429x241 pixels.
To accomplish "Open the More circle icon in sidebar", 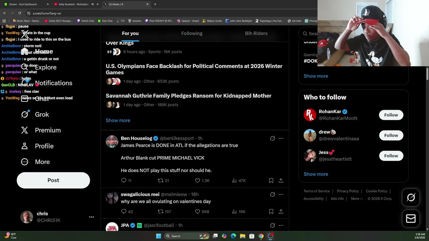I will pos(24,162).
